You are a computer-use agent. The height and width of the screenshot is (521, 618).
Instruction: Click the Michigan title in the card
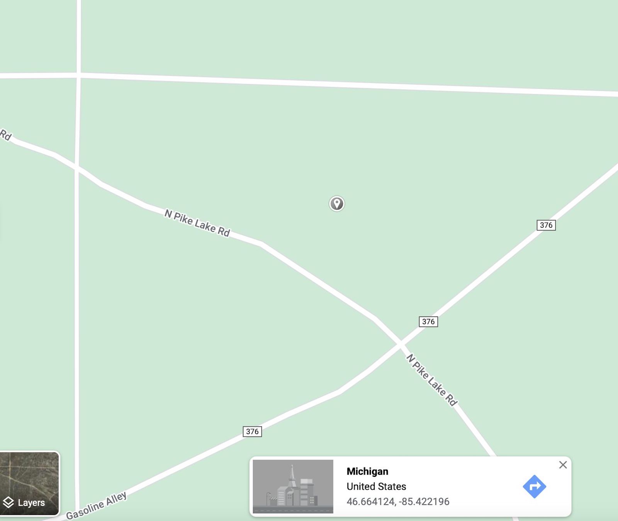pyautogui.click(x=367, y=471)
